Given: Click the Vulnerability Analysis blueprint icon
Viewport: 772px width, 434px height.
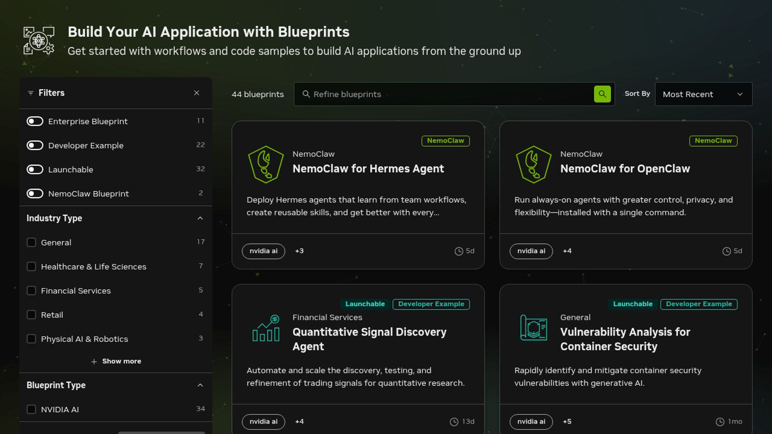Looking at the screenshot, I should 534,328.
